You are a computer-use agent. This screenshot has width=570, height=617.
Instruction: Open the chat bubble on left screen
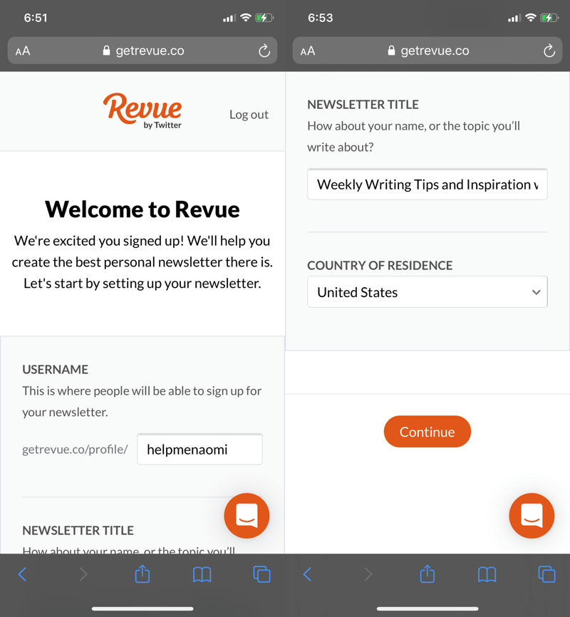pos(247,516)
